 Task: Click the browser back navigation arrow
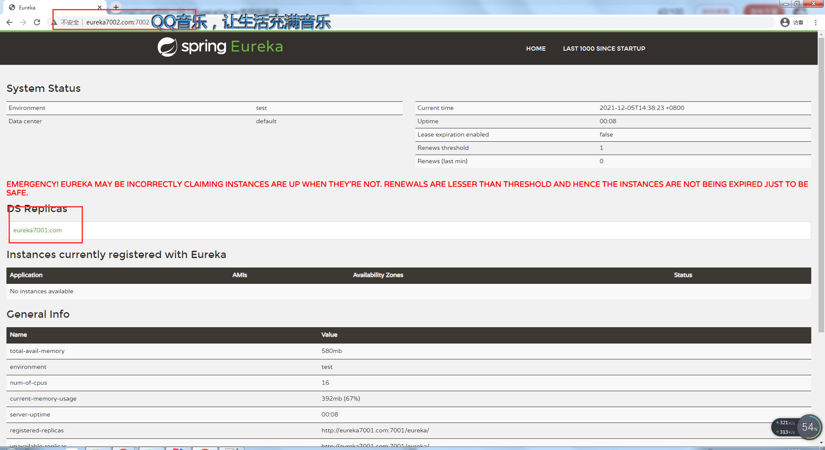[x=9, y=22]
